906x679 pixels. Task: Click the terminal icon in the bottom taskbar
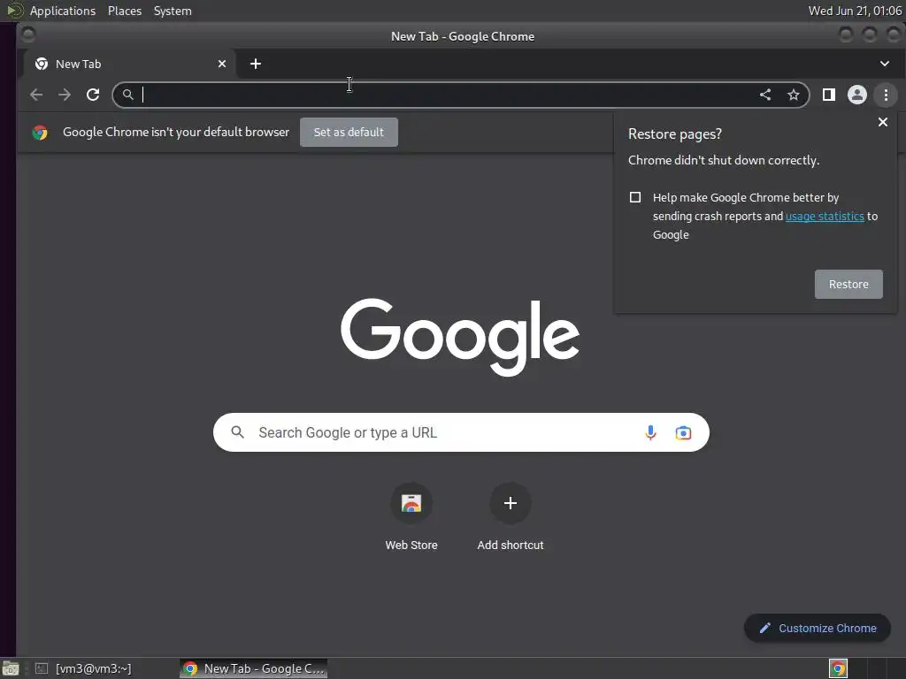coord(42,668)
